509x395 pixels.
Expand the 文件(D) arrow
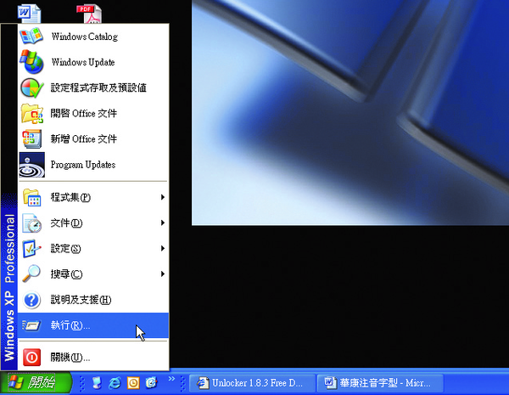163,223
